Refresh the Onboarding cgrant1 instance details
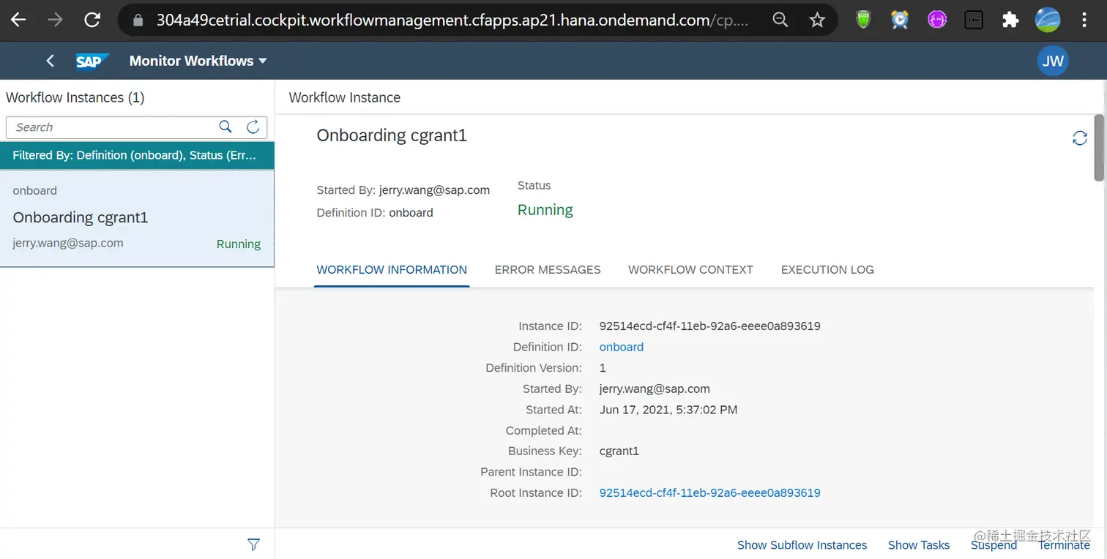The width and height of the screenshot is (1107, 559). (1080, 138)
